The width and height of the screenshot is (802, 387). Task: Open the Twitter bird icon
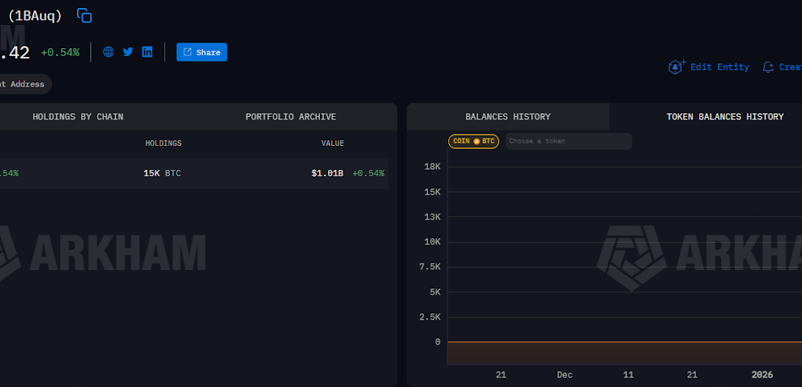coord(128,51)
